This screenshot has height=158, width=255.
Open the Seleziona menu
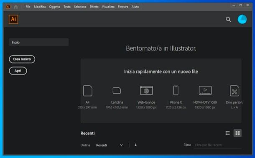[x=80, y=7]
